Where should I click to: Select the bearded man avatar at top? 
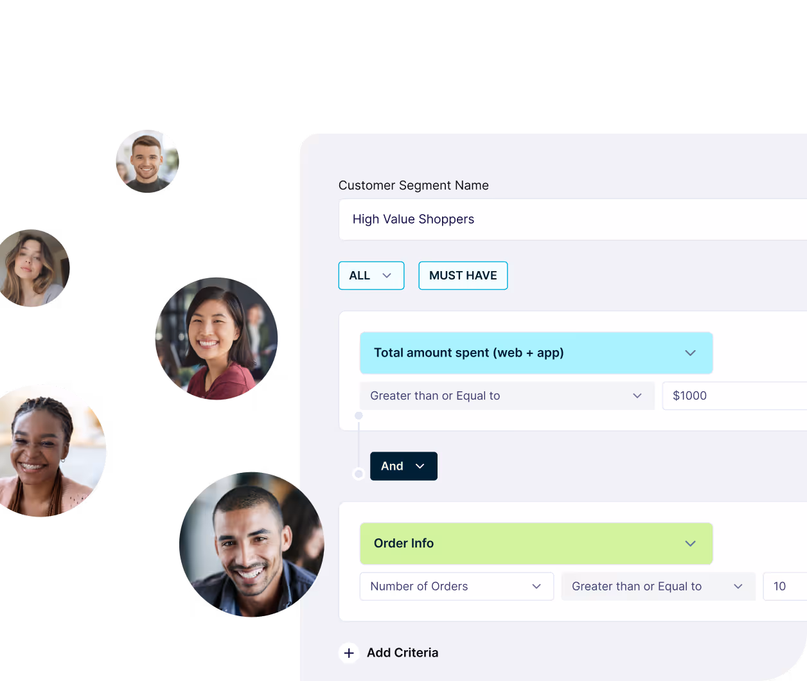coord(147,161)
